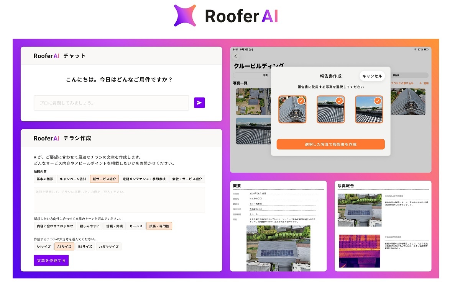Click the thermal infrared roof image
The width and height of the screenshot is (460, 287).
[359, 251]
